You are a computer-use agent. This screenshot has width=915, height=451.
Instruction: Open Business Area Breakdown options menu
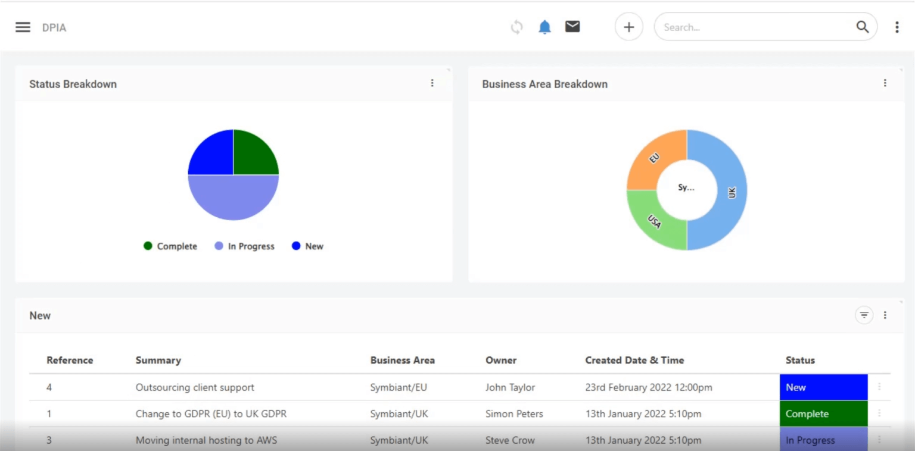pos(885,83)
